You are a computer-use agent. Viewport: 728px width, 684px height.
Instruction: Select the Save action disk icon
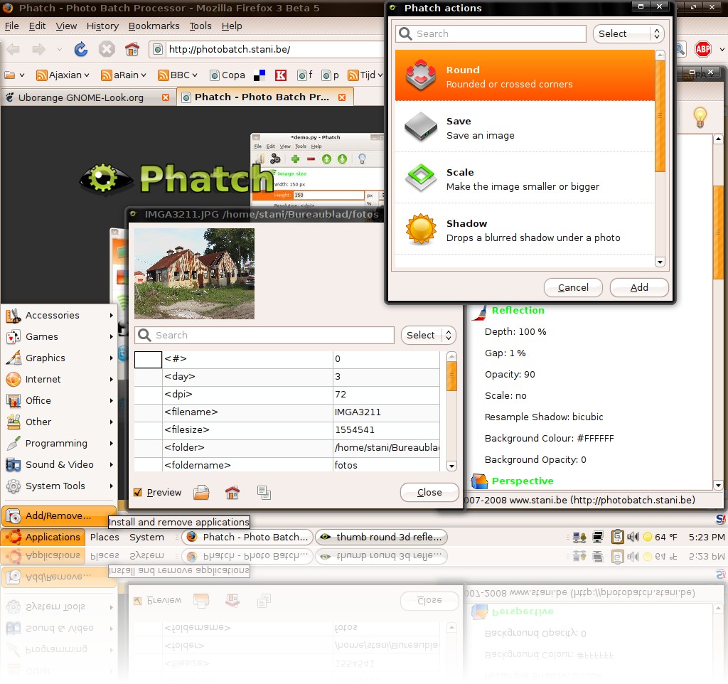(x=421, y=127)
